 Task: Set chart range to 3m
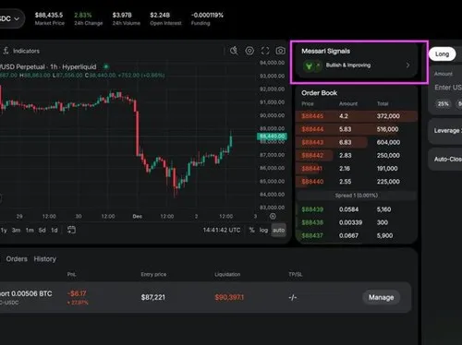[x=17, y=230]
